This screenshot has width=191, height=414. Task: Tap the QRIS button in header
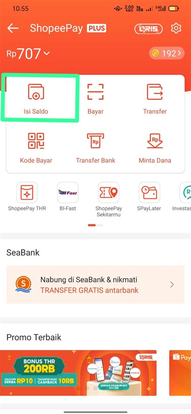pyautogui.click(x=149, y=29)
